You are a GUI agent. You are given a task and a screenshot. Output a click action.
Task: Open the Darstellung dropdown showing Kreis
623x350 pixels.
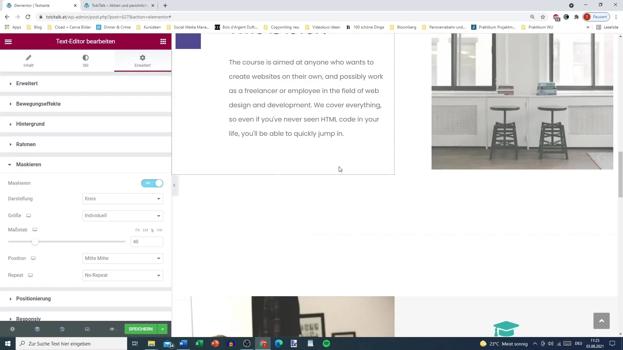(123, 199)
